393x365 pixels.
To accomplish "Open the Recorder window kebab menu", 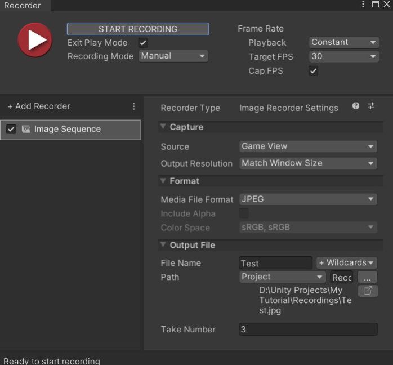I will [363, 4].
